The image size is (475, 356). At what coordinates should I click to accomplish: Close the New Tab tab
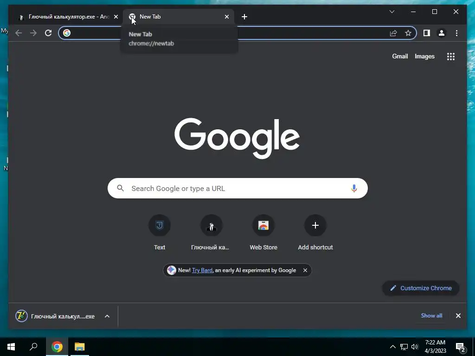(x=227, y=17)
